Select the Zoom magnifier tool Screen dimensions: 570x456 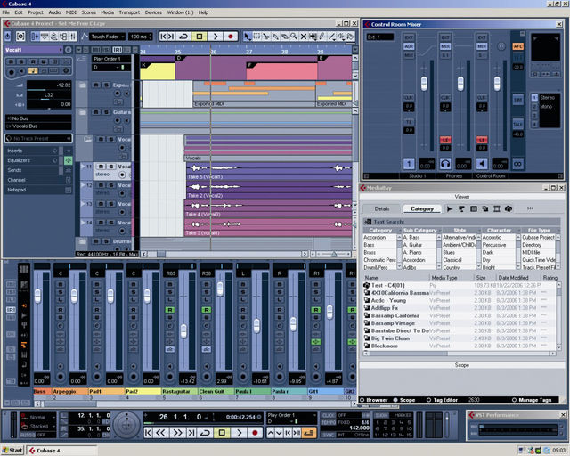pos(294,37)
